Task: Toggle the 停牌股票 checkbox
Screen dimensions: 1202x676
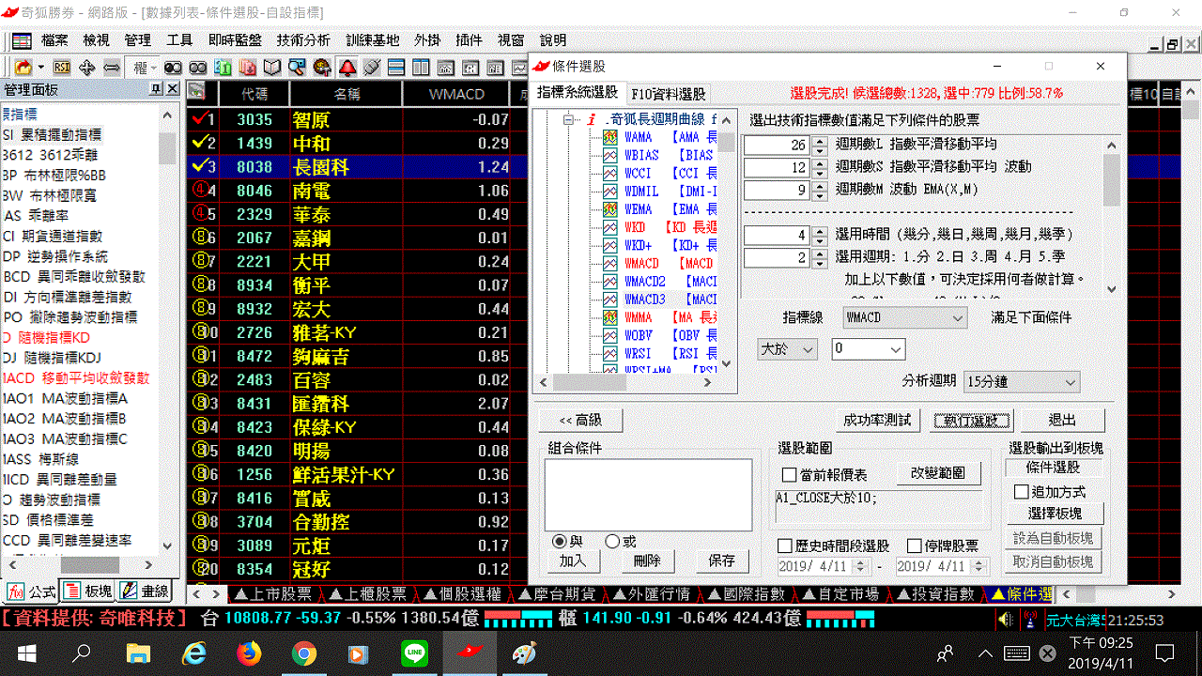Action: click(x=915, y=545)
